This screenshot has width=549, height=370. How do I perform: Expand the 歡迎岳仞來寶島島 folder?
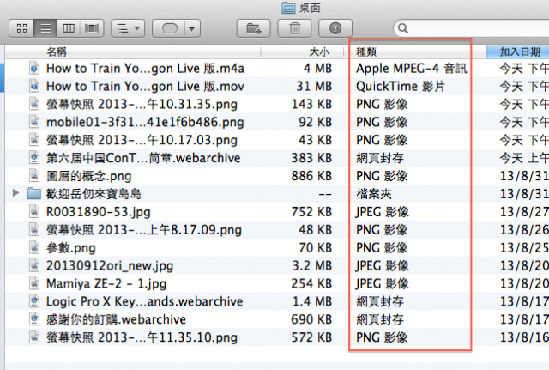pos(15,194)
